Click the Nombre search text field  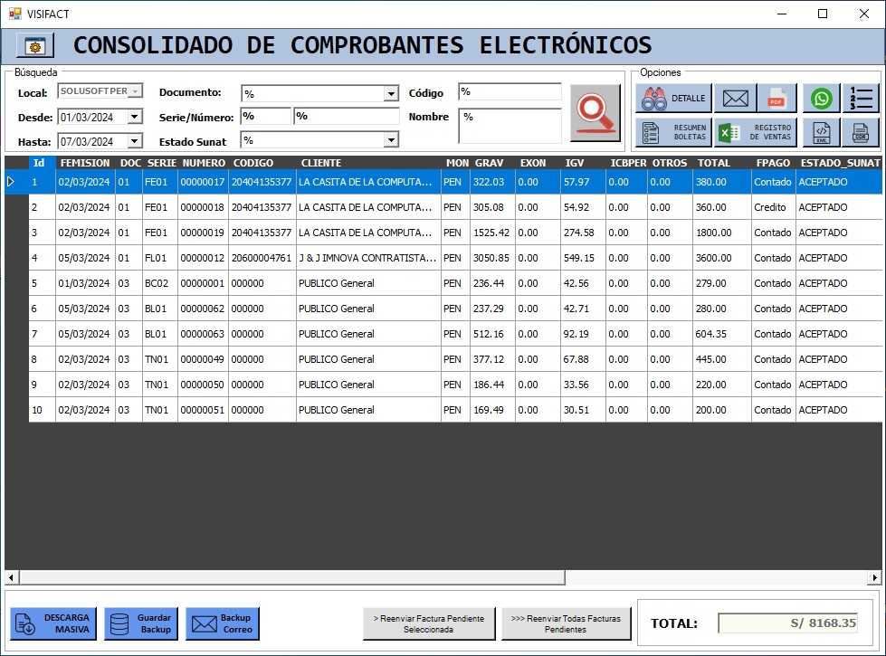510,126
